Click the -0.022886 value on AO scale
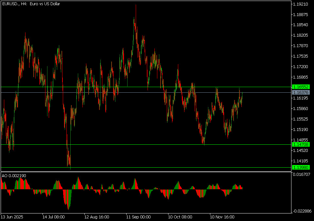The width and height of the screenshot is (314, 221). [x=302, y=211]
